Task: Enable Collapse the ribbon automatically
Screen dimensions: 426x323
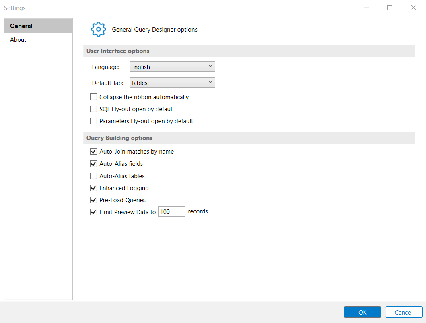Action: (x=93, y=97)
